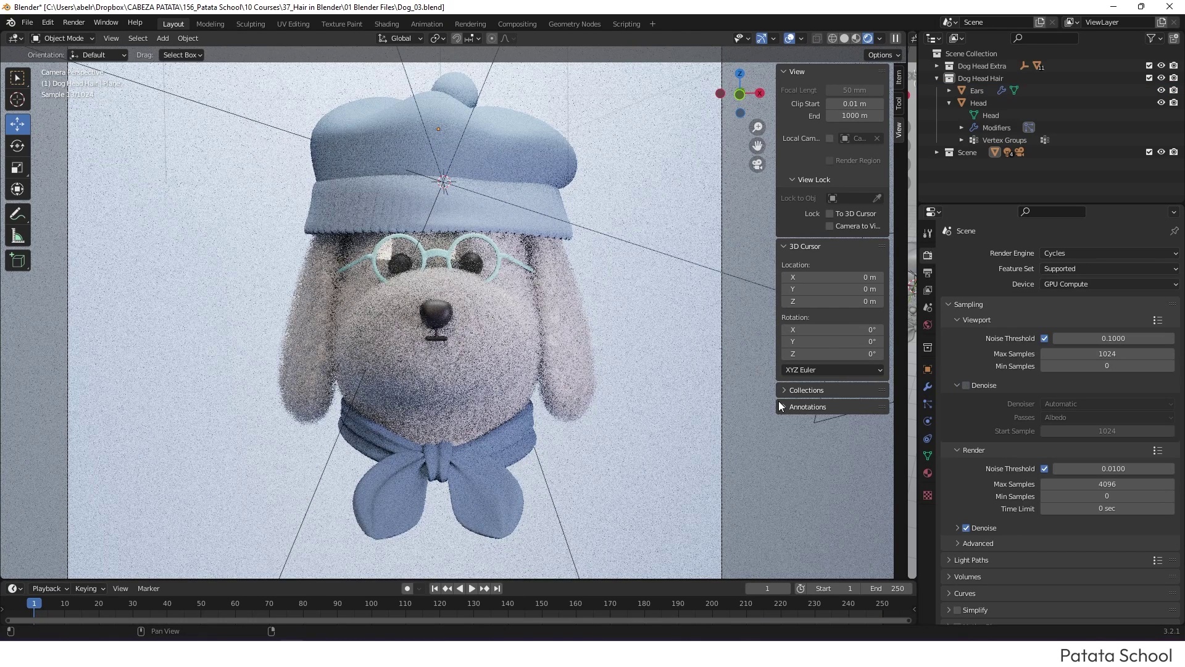Switch to the Sculpting workspace tab
The height and width of the screenshot is (667, 1185).
[251, 24]
